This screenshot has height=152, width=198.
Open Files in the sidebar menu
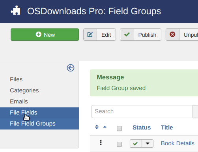tap(16, 79)
